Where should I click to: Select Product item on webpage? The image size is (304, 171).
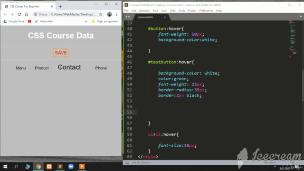point(42,68)
